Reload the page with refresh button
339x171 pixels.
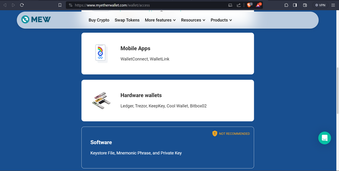pyautogui.click(x=22, y=5)
